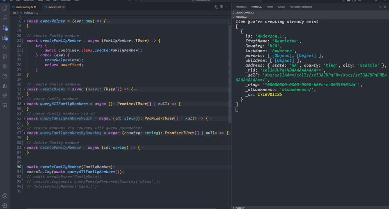Image resolution: width=389 pixels, height=209 pixels.
Task: Open the Explorer view in activity bar
Action: pos(5,8)
